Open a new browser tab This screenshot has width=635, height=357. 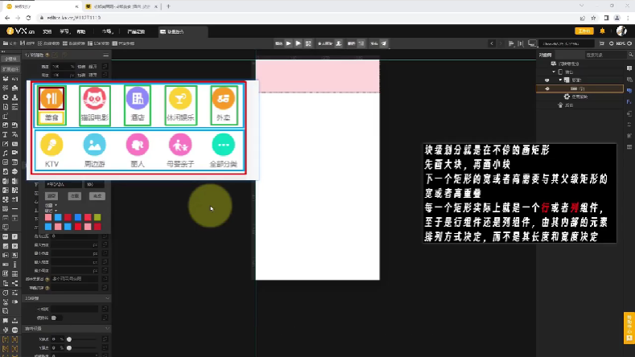tap(168, 6)
